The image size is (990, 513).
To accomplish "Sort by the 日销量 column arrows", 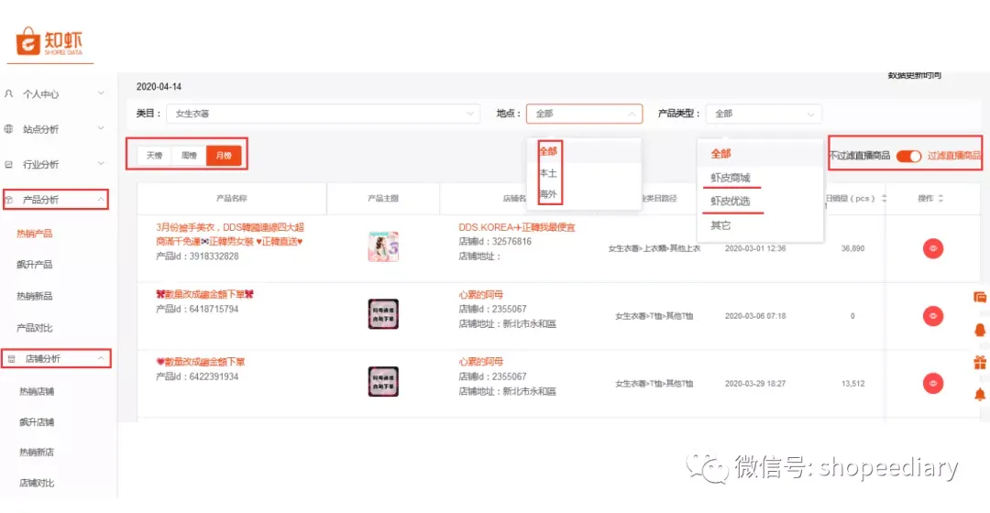I will pyautogui.click(x=884, y=198).
